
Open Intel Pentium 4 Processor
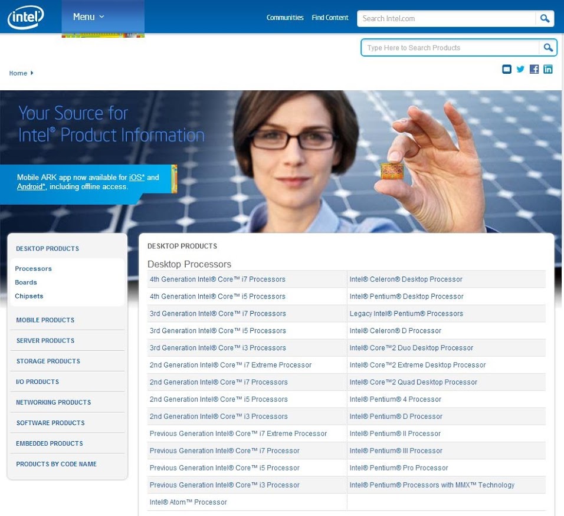tap(395, 399)
